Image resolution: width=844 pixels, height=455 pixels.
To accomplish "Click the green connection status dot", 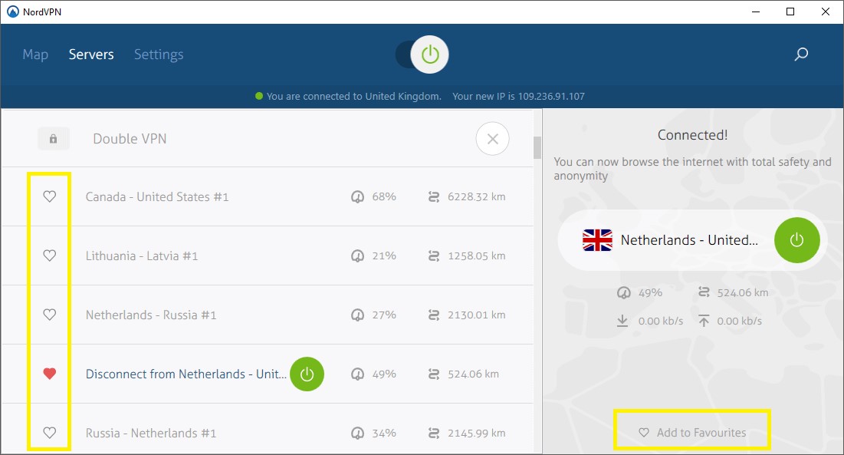I will click(259, 97).
